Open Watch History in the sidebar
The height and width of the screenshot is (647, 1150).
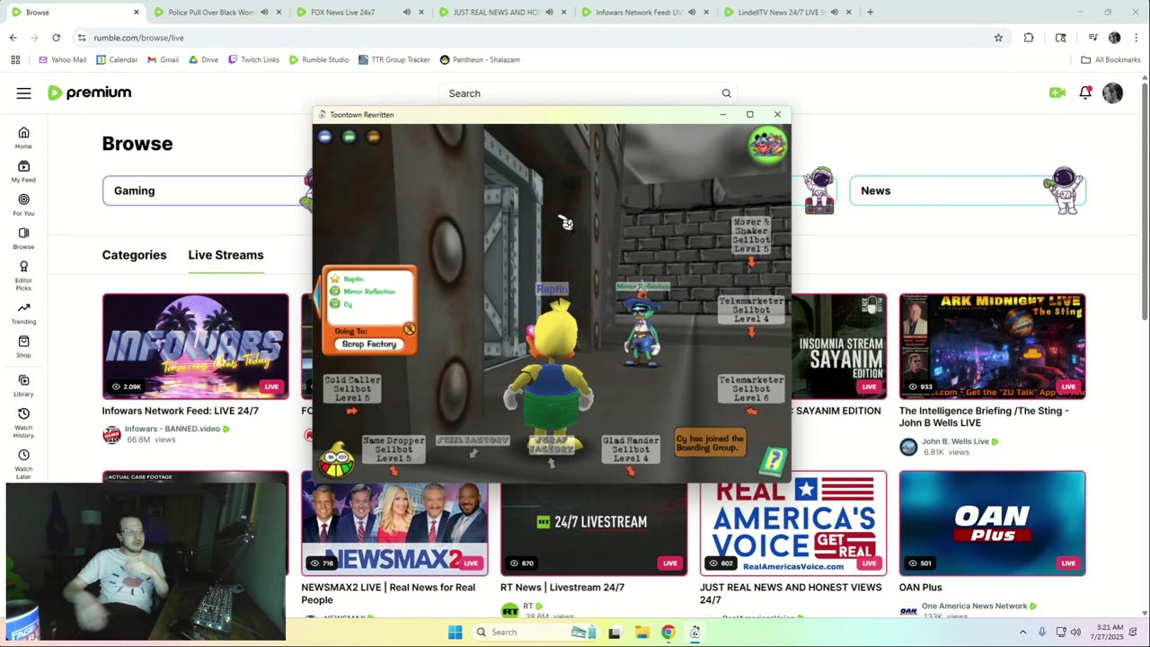coord(23,423)
